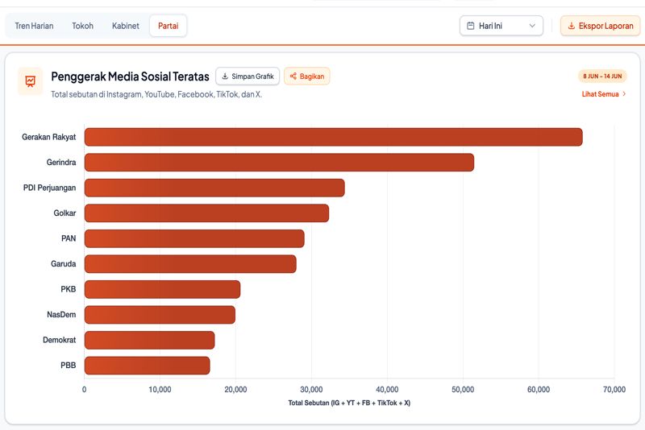Viewport: 645px width, 430px height.
Task: Select the Gerakan Rakyat bar
Action: (334, 137)
